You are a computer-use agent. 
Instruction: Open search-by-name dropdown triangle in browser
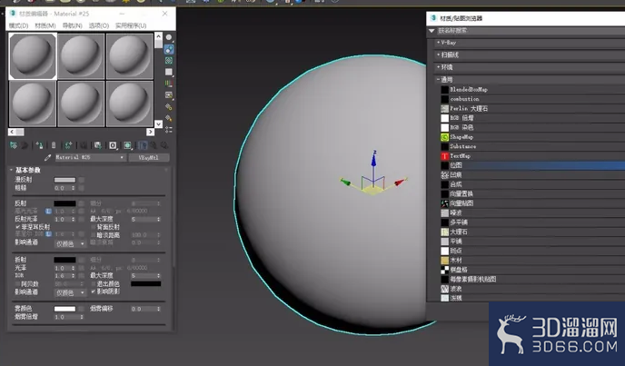tap(432, 31)
